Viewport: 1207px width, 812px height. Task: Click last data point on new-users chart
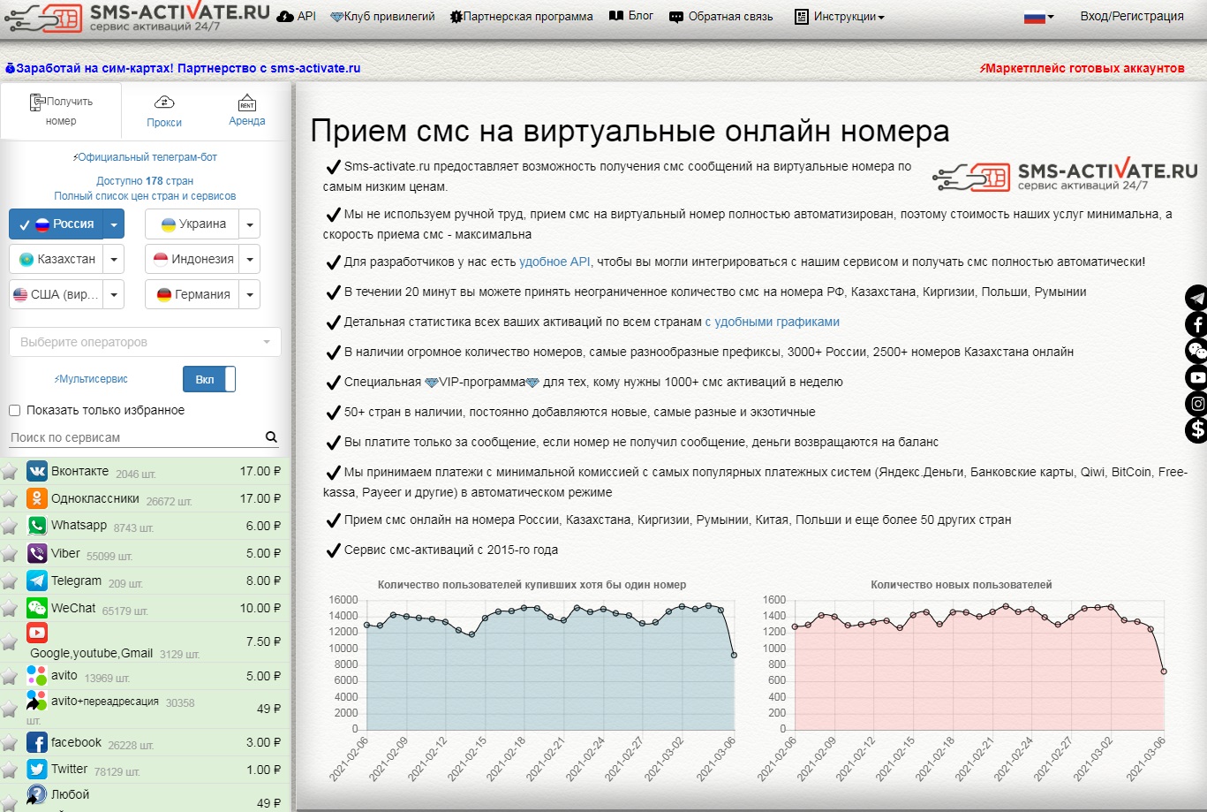pyautogui.click(x=1164, y=672)
